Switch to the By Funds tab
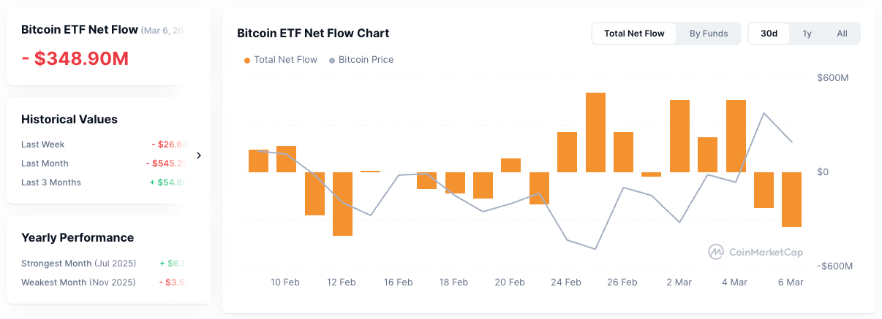 (x=709, y=34)
